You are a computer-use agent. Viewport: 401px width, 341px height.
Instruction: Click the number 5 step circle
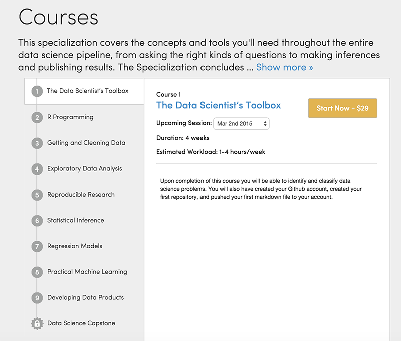pyautogui.click(x=37, y=195)
